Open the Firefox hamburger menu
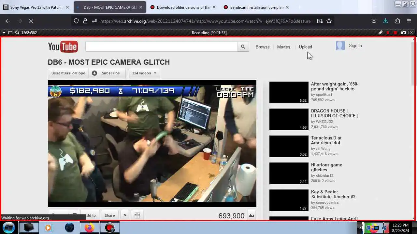The width and height of the screenshot is (417, 234). pos(409,21)
